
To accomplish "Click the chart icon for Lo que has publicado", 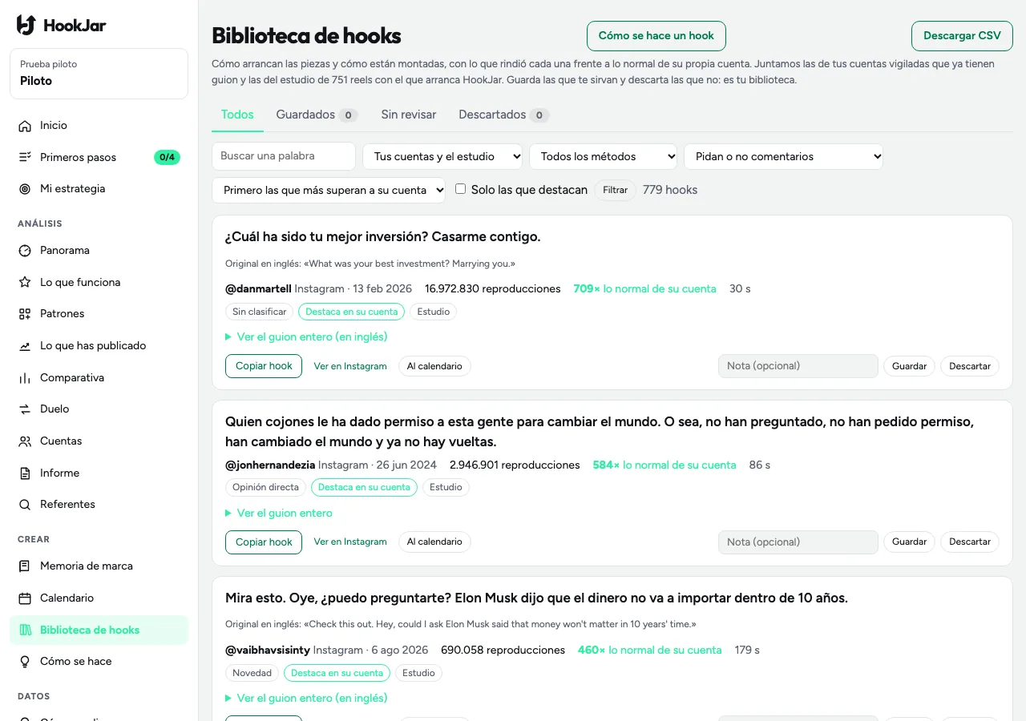I will tap(25, 346).
